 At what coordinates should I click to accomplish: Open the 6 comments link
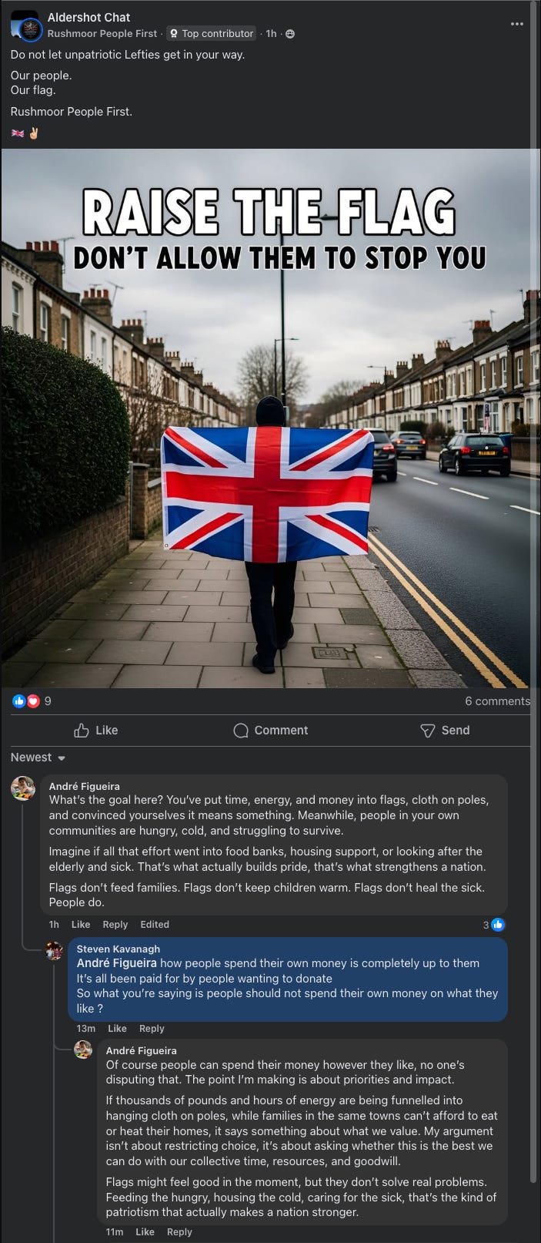497,701
